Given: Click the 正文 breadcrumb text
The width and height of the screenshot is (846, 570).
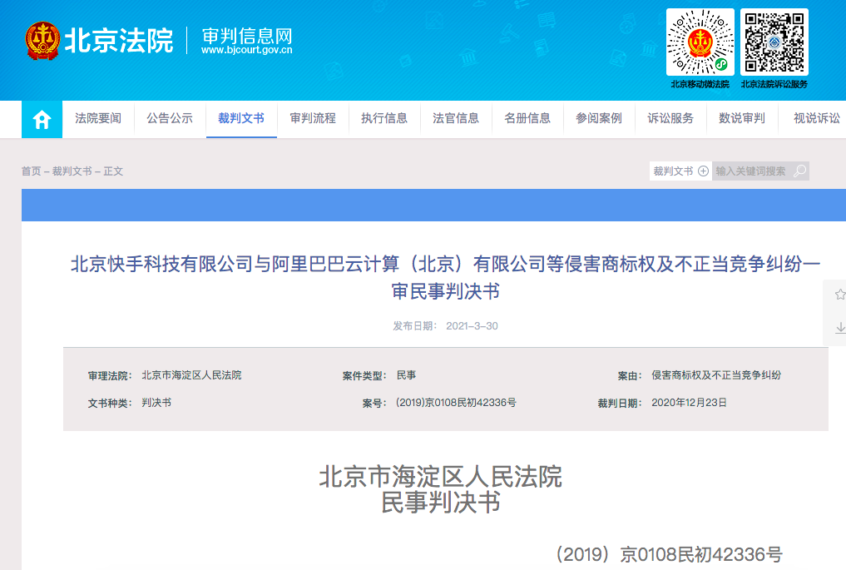Looking at the screenshot, I should tap(113, 171).
